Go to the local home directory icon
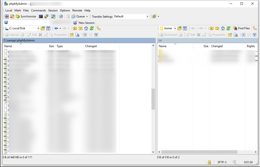This screenshot has height=167, width=260. pos(86,28)
